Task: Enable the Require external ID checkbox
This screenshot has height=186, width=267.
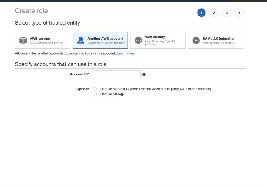Action: point(95,89)
